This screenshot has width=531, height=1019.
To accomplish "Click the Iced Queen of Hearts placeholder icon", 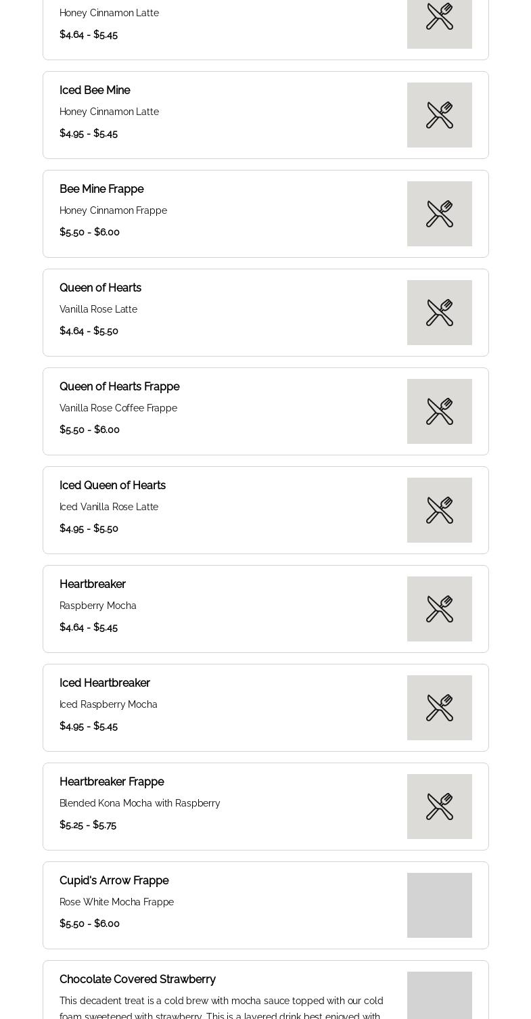I will click(x=440, y=510).
